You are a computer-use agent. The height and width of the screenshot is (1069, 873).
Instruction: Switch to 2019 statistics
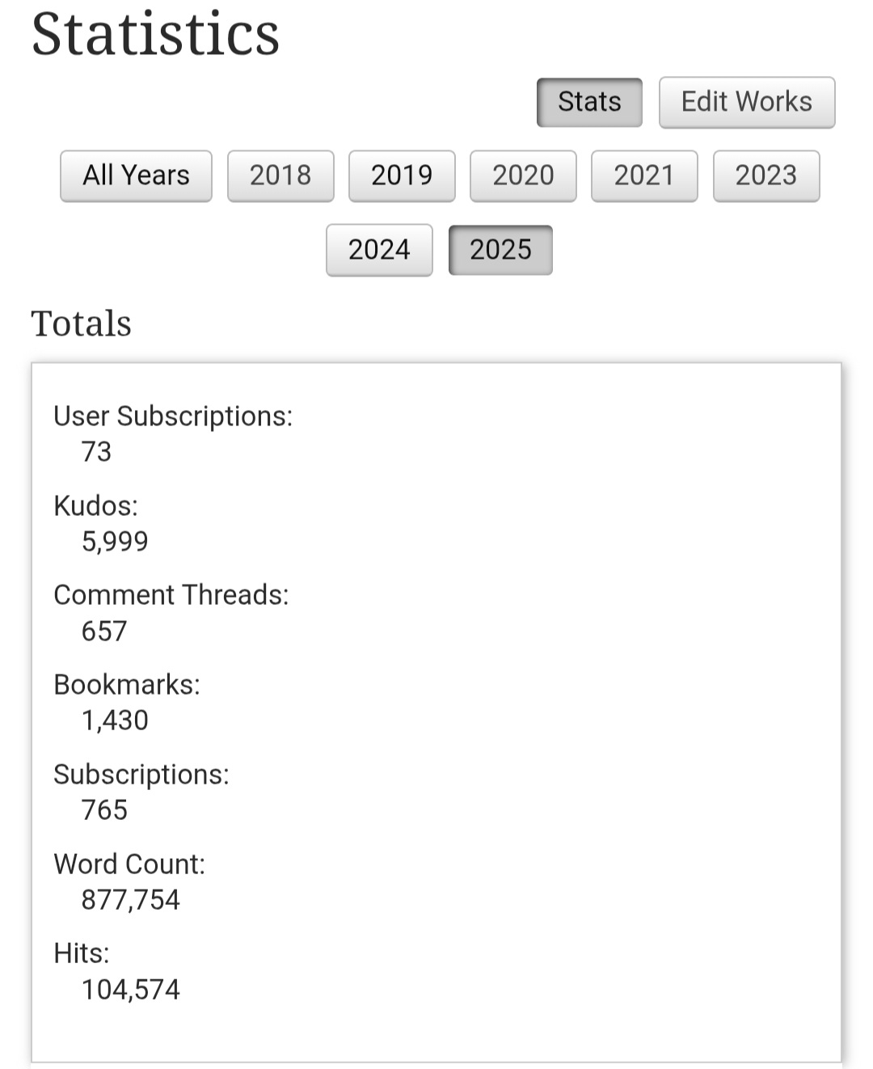coord(402,175)
